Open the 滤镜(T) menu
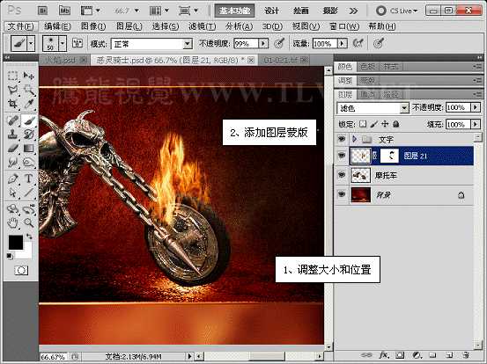487x364 pixels. point(202,26)
